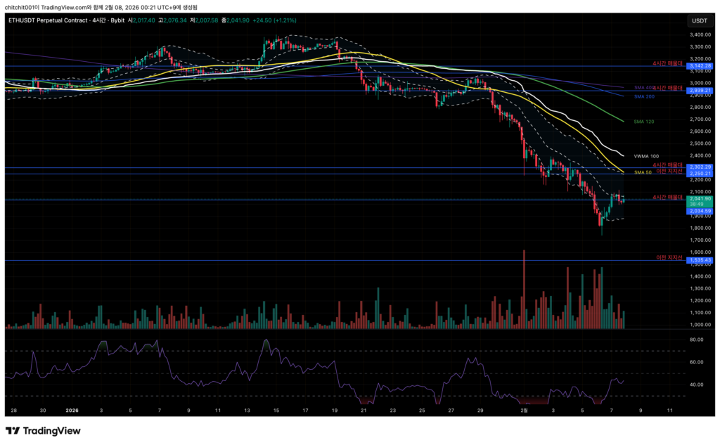Viewport: 720px width, 445px height.
Task: Click the 2,250.21 price axis tag
Action: coord(700,173)
